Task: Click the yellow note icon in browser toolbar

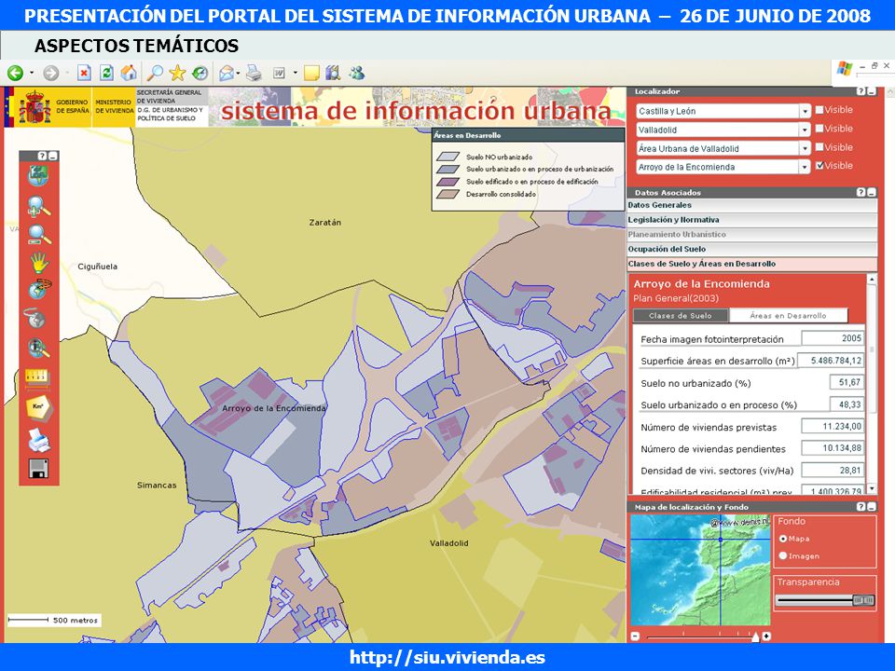Action: pyautogui.click(x=311, y=73)
